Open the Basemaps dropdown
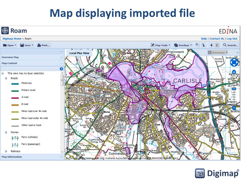The image size is (244, 183). 218,52
